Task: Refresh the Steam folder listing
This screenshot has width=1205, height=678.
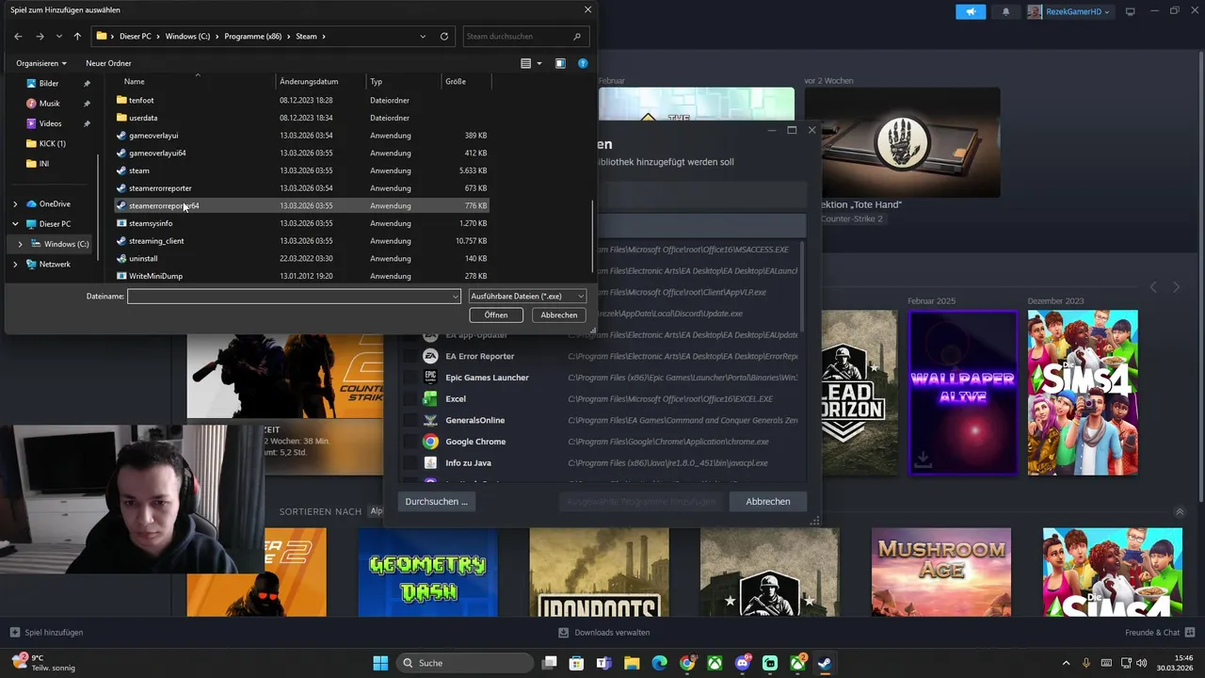Action: (444, 37)
